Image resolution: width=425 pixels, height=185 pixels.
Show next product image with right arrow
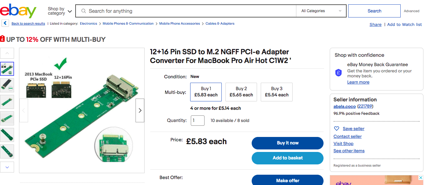pos(140,110)
